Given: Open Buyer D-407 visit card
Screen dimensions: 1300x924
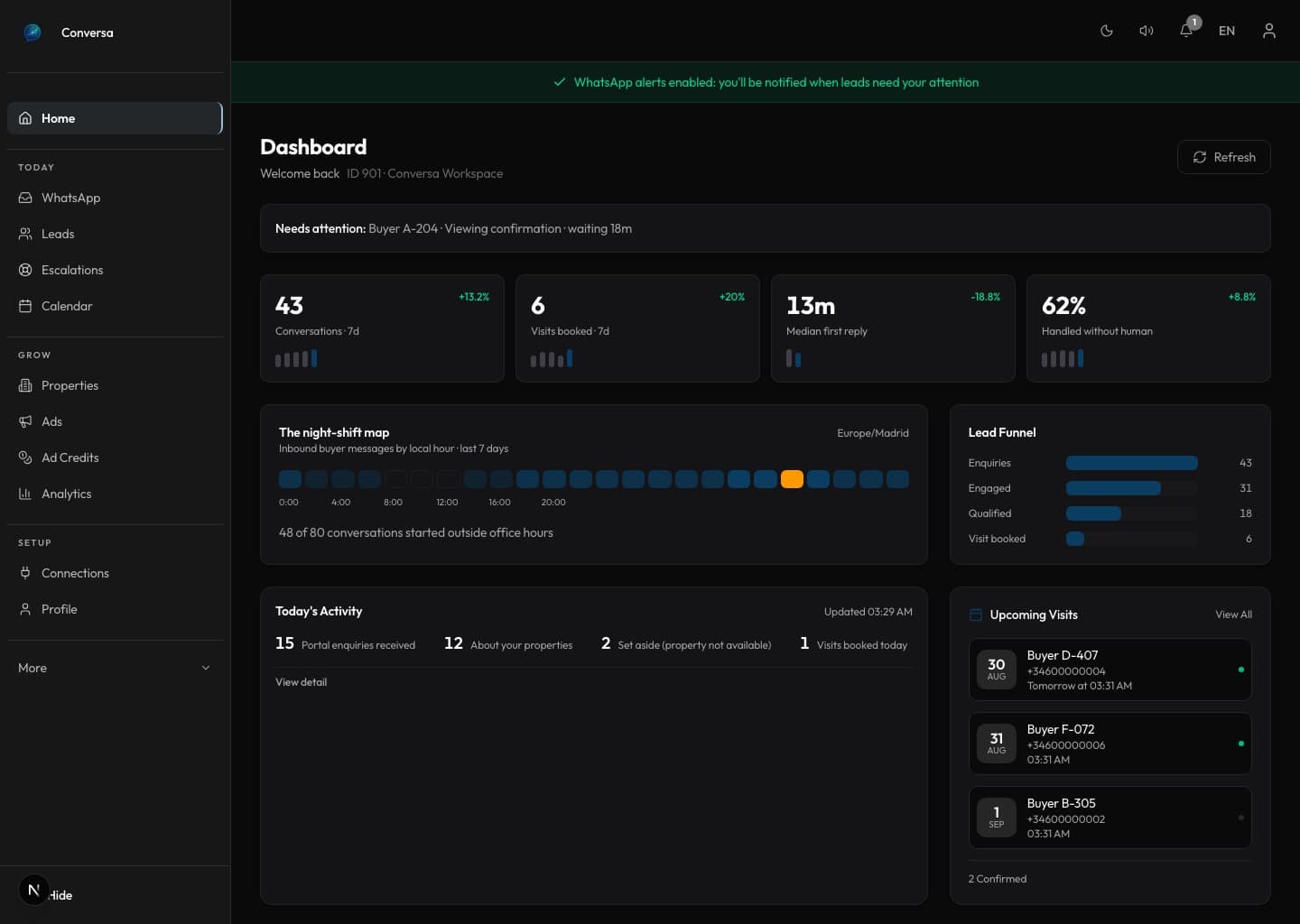Looking at the screenshot, I should click(x=1110, y=670).
